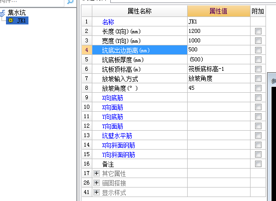The height and width of the screenshot is (201, 276).
Task: Tick the 附加 checkbox for 宽度(Y向)
Action: 258,40
